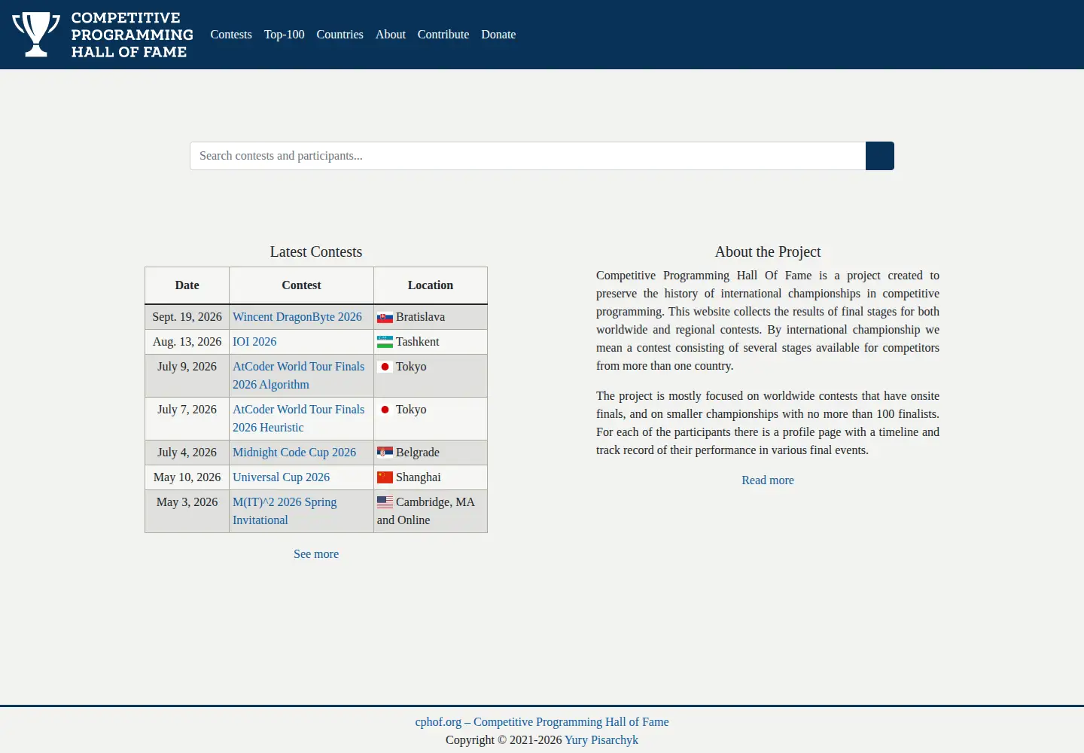Screen dimensions: 1084x753
Task: Click the July 4, 2026 date cell
Action: point(187,453)
